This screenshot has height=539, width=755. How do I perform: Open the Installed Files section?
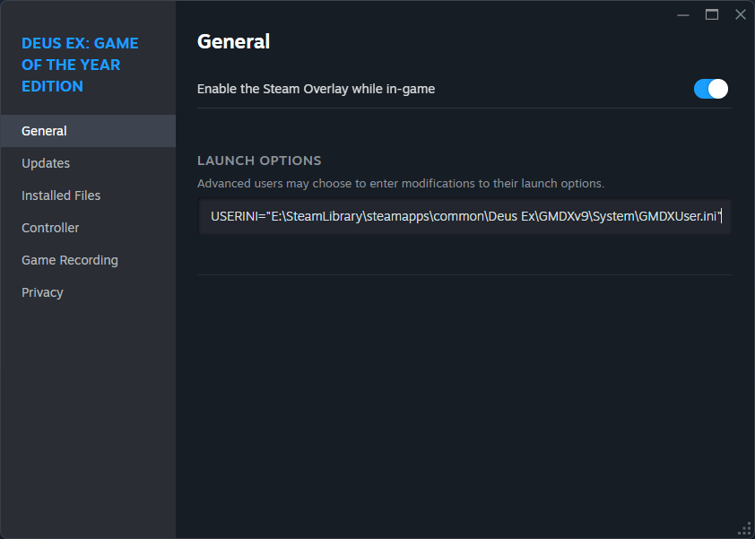(x=61, y=196)
